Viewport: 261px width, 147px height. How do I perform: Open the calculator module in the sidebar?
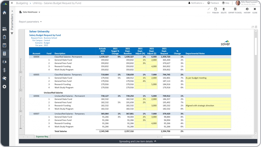point(4,54)
